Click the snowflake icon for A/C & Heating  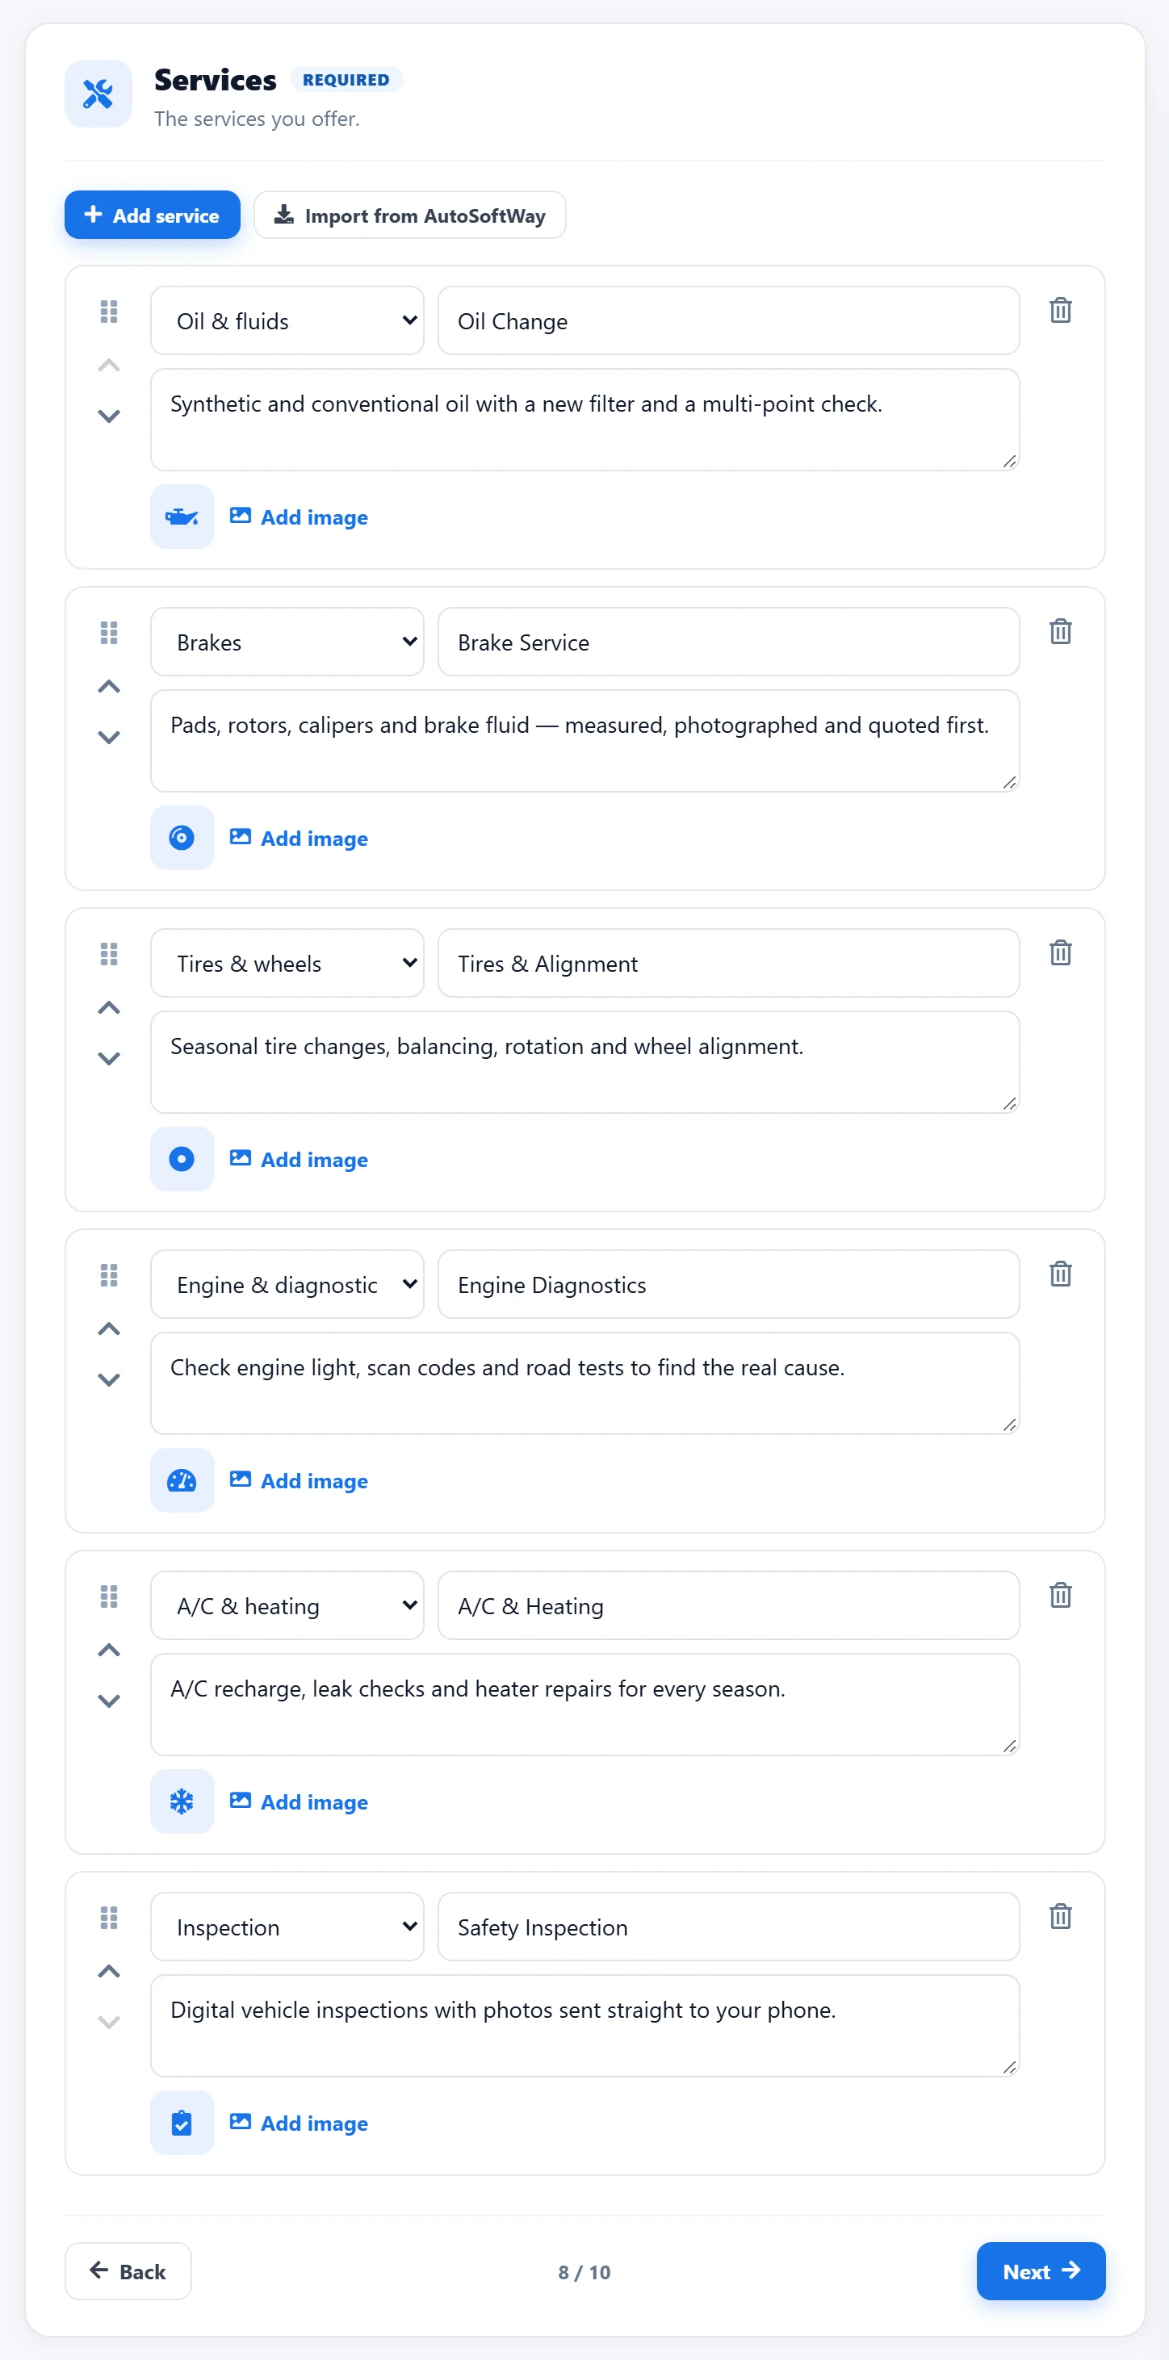point(182,1801)
